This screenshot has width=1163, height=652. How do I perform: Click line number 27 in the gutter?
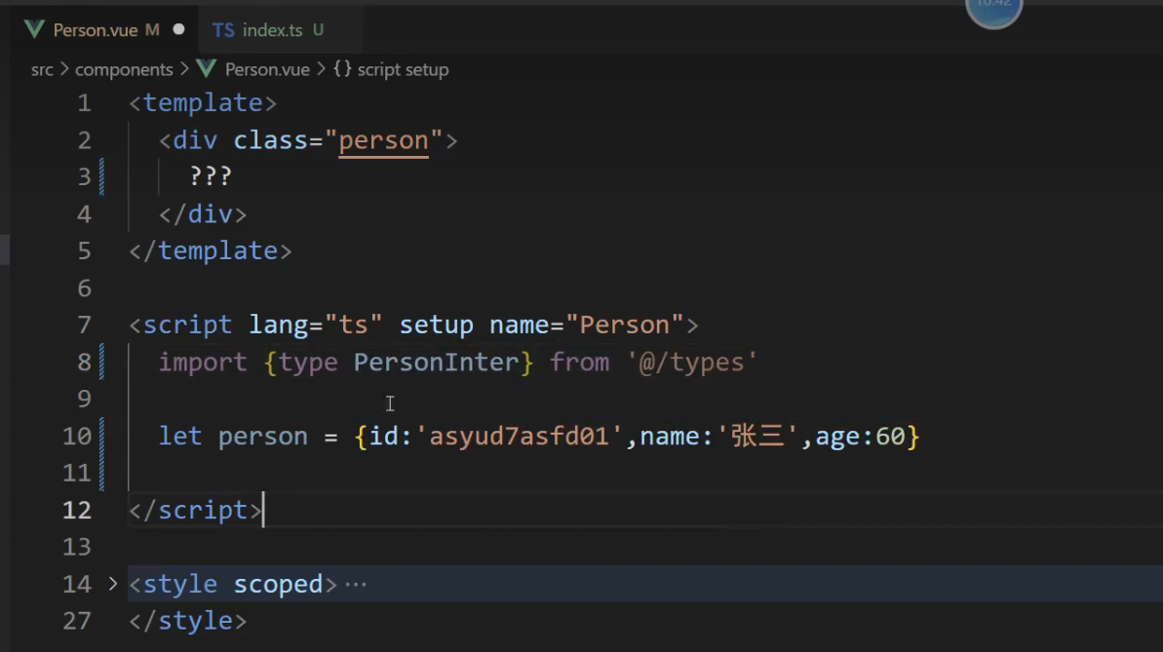pos(77,621)
